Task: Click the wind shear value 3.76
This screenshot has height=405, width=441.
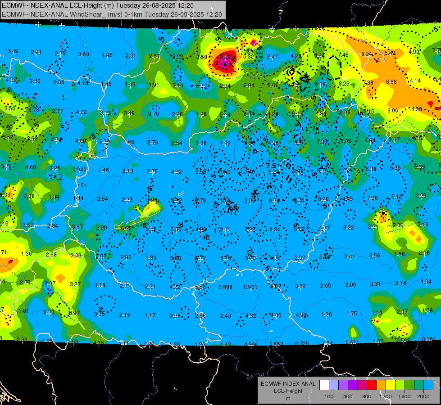Action: (154, 113)
